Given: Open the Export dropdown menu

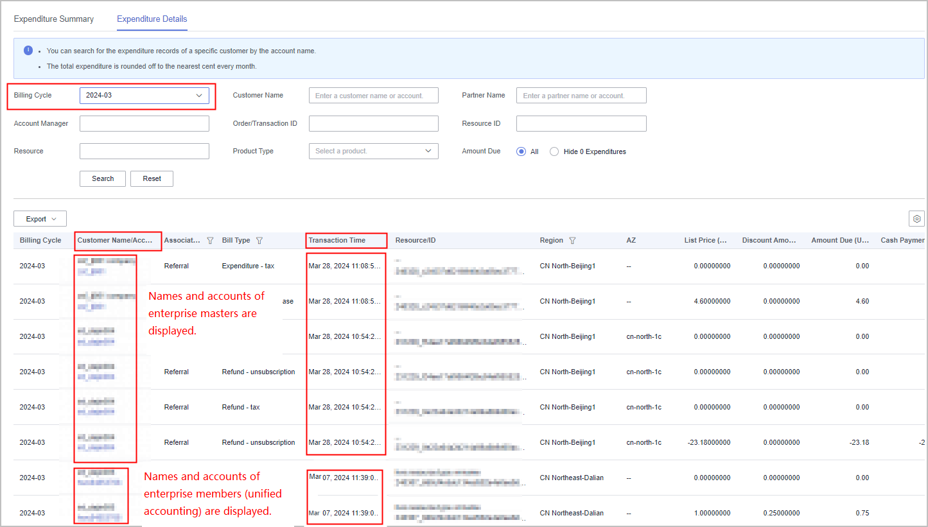Looking at the screenshot, I should (40, 219).
